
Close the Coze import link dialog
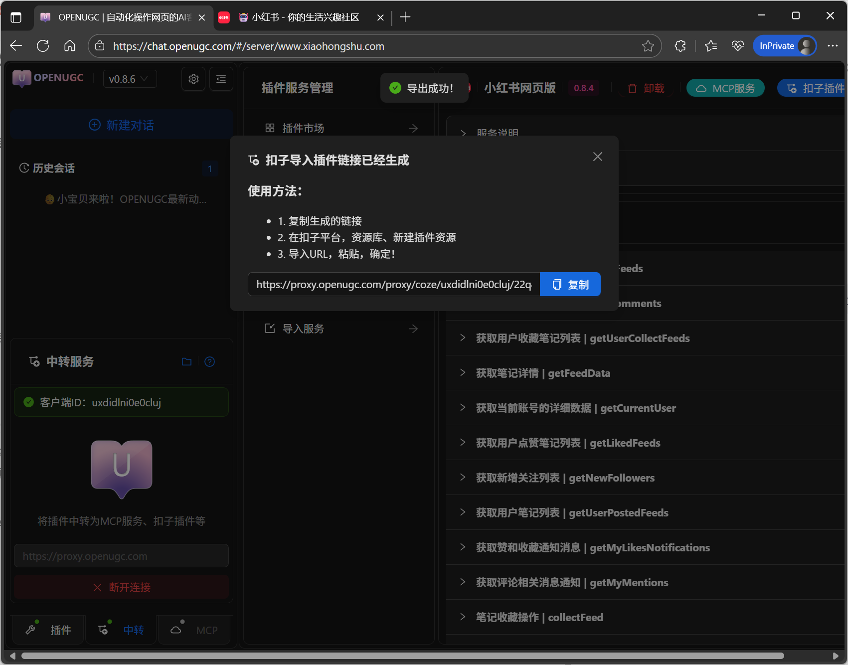[x=598, y=157]
